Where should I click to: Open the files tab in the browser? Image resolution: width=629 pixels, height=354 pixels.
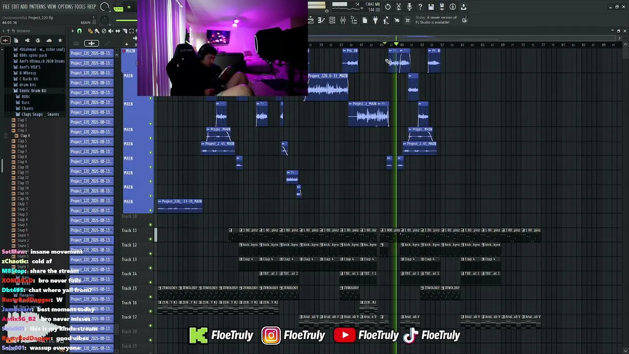click(16, 40)
